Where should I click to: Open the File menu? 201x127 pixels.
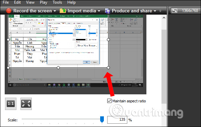(x=6, y=2)
